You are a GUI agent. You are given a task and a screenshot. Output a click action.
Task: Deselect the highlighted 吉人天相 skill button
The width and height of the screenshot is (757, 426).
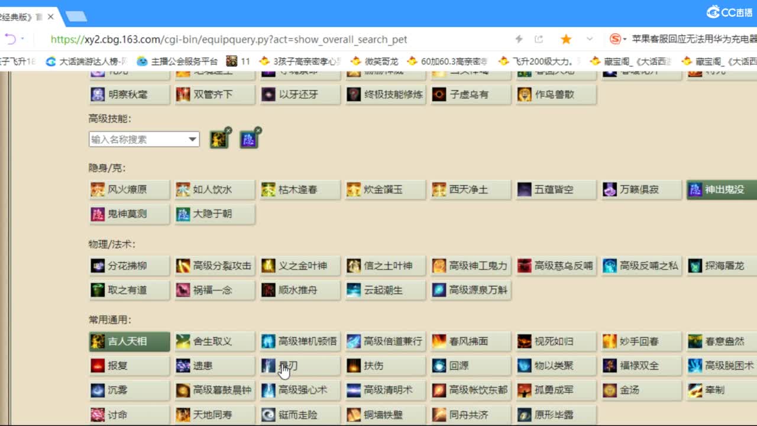pos(130,341)
